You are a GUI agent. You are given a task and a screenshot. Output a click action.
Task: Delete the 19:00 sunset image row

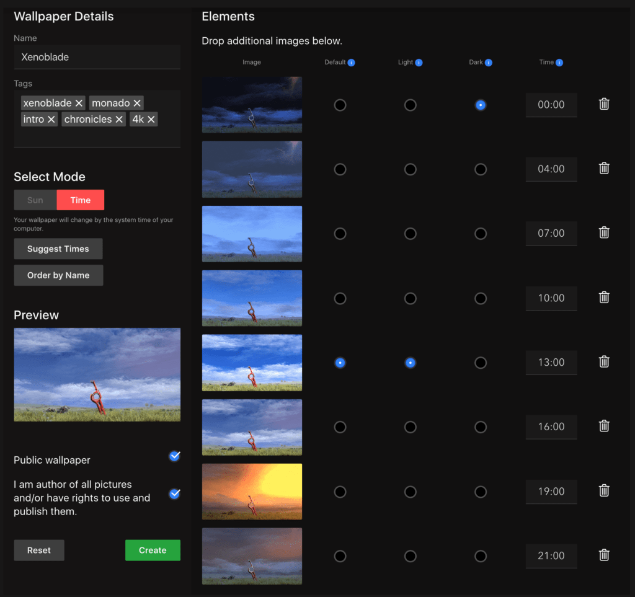[604, 490]
